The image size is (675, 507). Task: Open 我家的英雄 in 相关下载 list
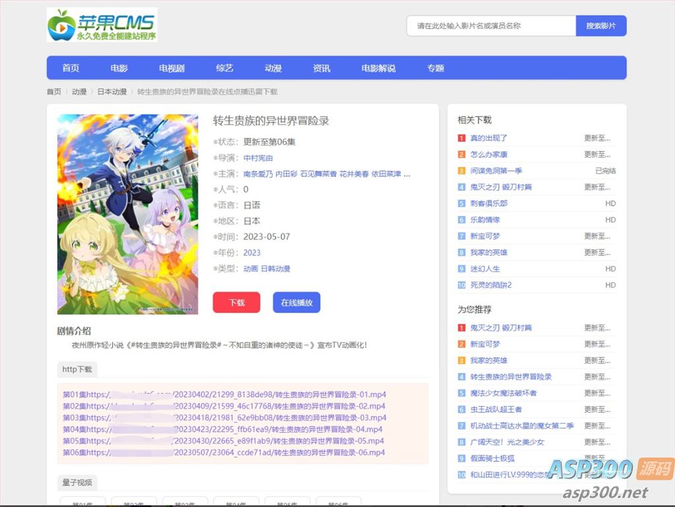tap(488, 253)
